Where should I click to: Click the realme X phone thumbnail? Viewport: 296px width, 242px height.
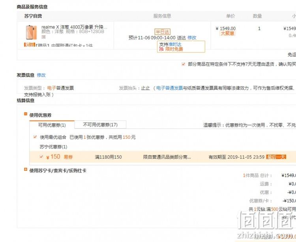tap(31, 32)
